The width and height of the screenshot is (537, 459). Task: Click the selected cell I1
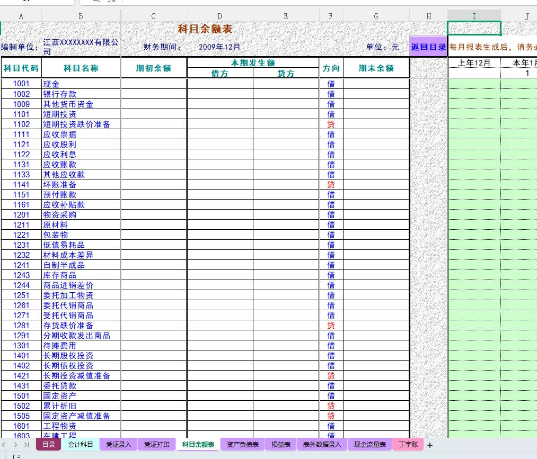point(474,29)
